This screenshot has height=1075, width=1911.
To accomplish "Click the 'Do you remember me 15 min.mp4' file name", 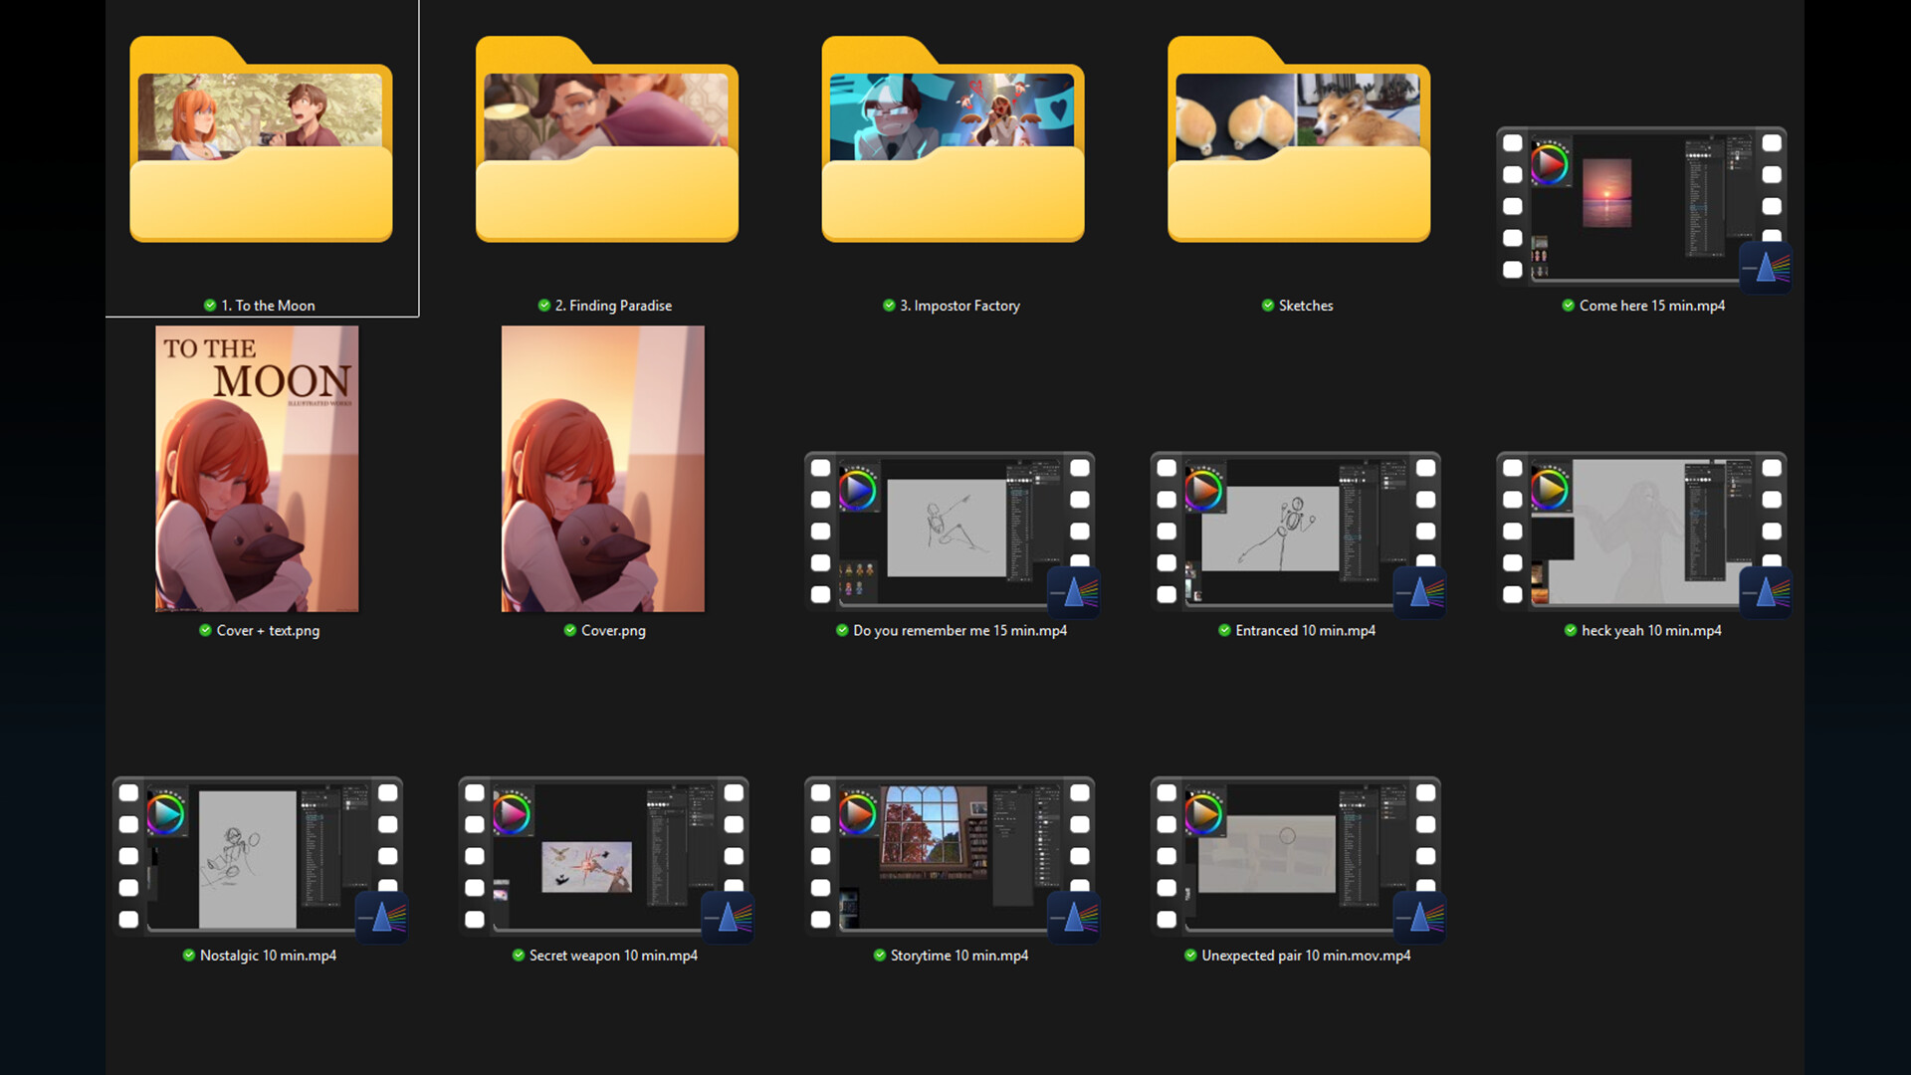I will click(959, 630).
